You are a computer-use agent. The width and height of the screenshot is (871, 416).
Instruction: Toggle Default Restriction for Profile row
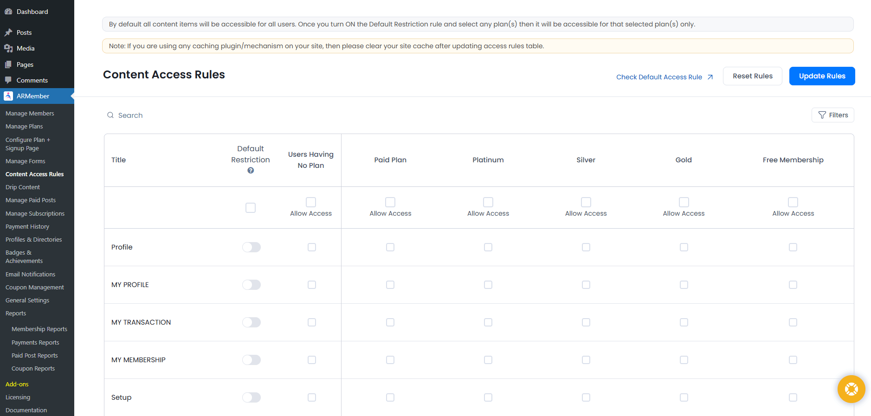click(x=251, y=247)
